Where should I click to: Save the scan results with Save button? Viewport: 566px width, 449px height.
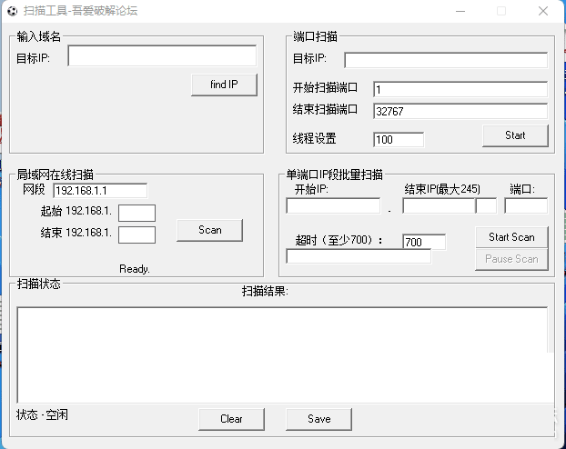tap(318, 419)
